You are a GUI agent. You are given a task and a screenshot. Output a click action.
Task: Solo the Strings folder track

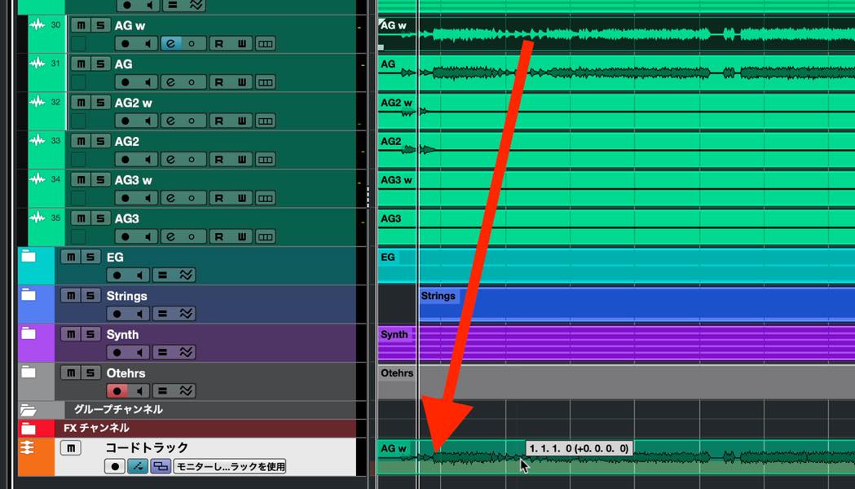coord(90,296)
